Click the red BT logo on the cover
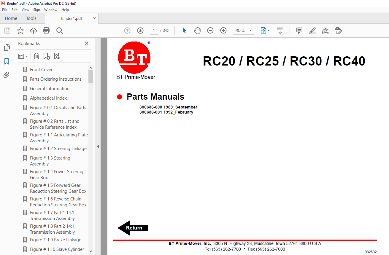 tap(134, 57)
